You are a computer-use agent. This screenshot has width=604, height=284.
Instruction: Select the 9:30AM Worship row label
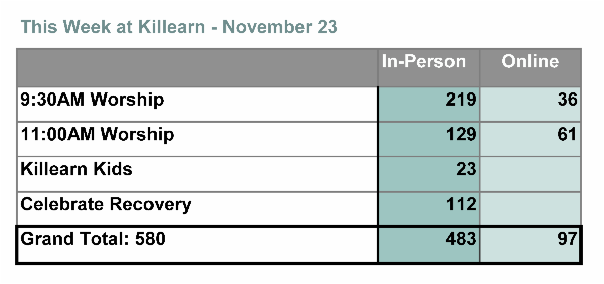click(92, 100)
